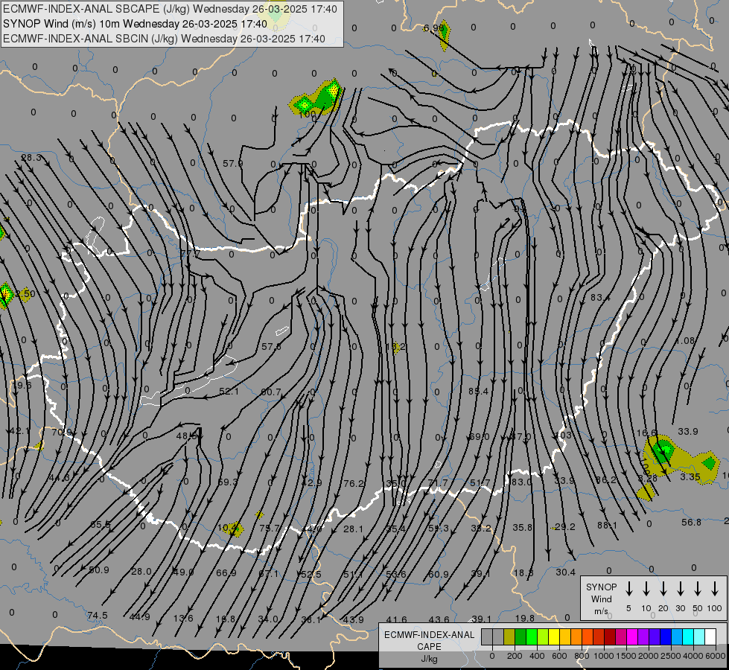The image size is (729, 670).
Task: Click the SYNOP Wind 10m title line
Action: [x=135, y=24]
